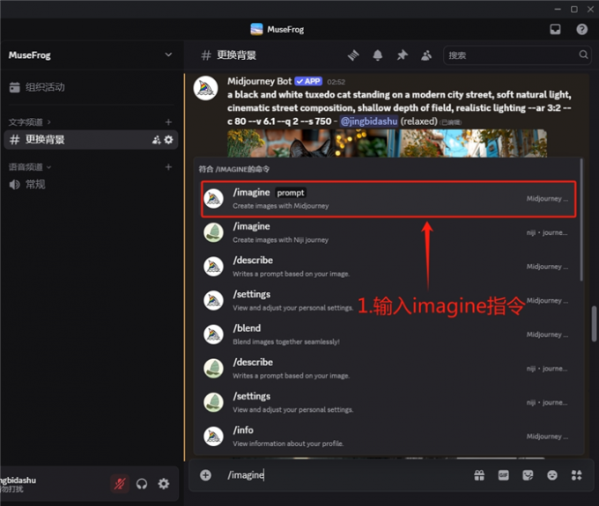Toggle the microphone mute button
This screenshot has height=506, width=599.
coord(120,484)
